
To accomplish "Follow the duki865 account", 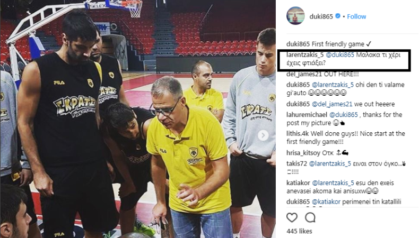I will coord(356,16).
